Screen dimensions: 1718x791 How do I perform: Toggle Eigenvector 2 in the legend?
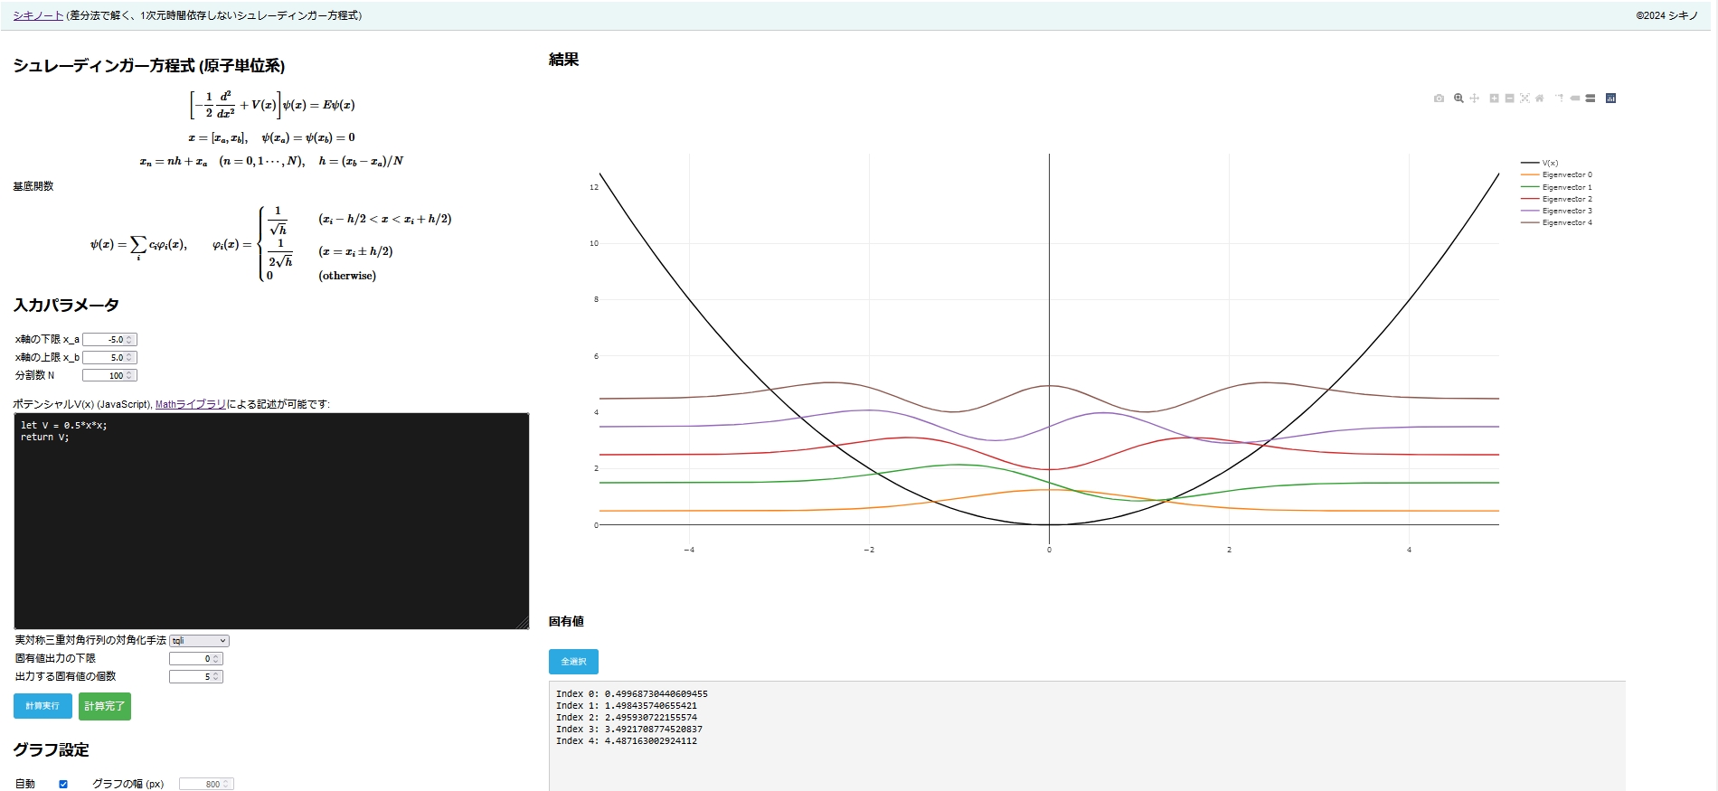click(x=1556, y=199)
